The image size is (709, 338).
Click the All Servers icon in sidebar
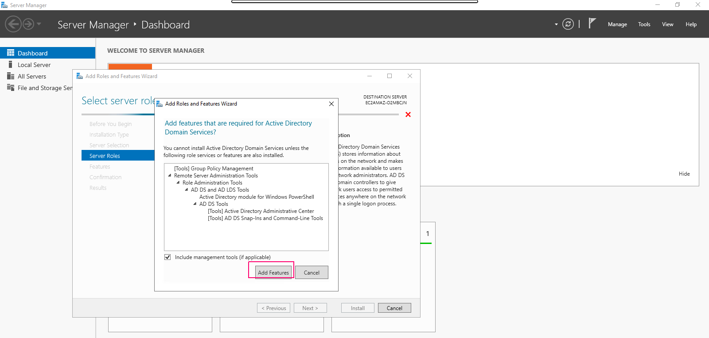tap(11, 76)
